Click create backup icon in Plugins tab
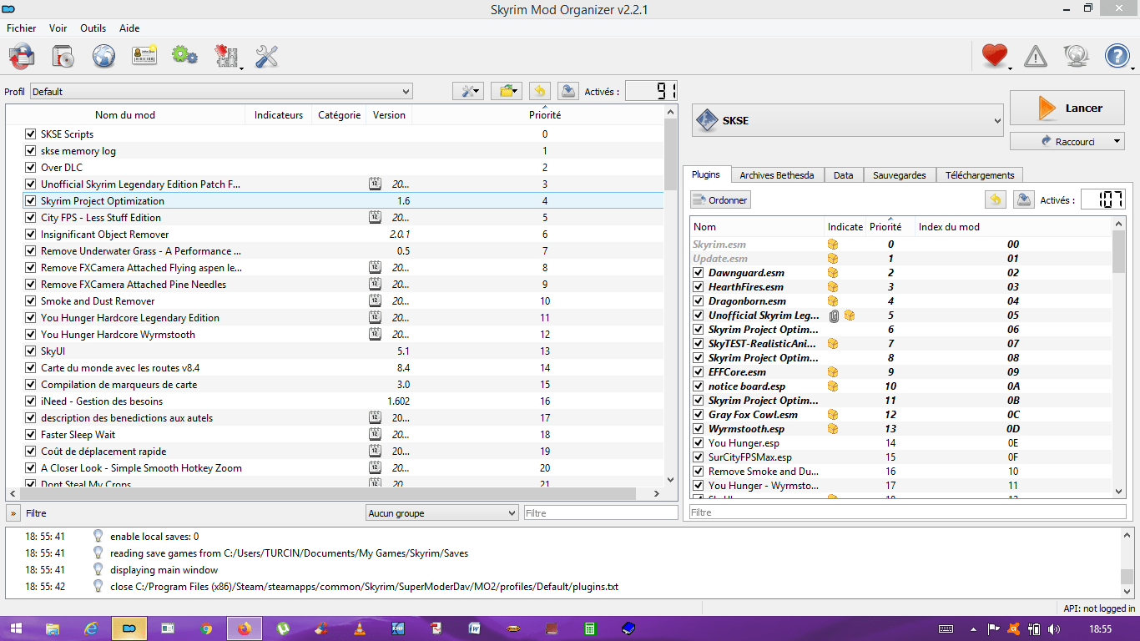The image size is (1140, 641). click(1023, 199)
